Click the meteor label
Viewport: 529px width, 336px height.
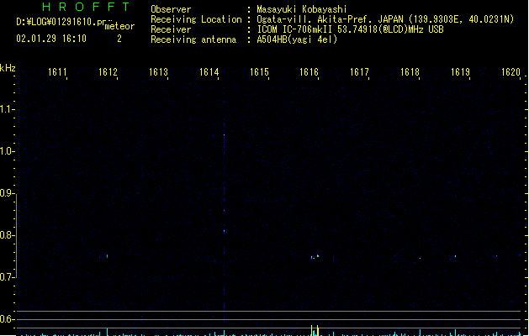point(119,26)
